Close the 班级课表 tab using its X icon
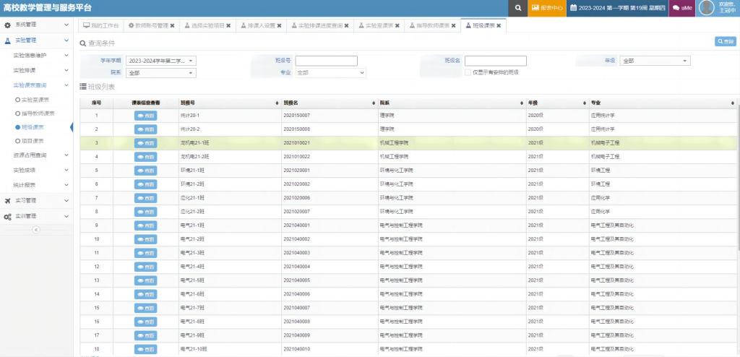 pos(499,26)
